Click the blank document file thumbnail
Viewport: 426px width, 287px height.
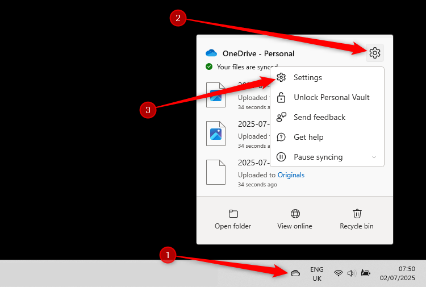pos(216,172)
